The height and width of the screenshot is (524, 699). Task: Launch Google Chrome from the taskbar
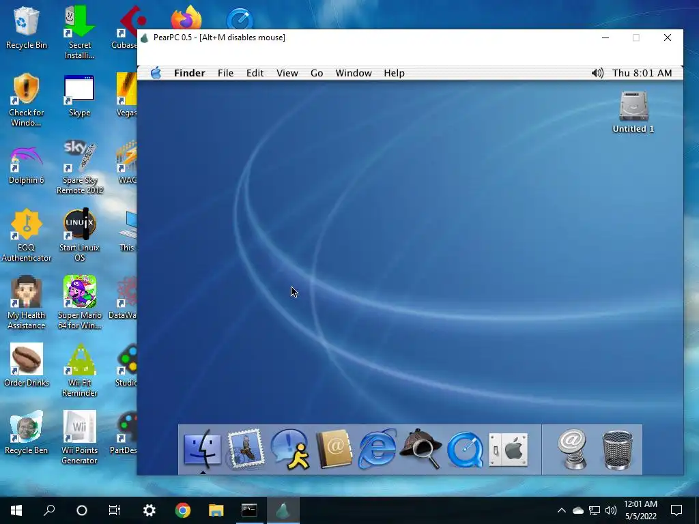click(182, 510)
